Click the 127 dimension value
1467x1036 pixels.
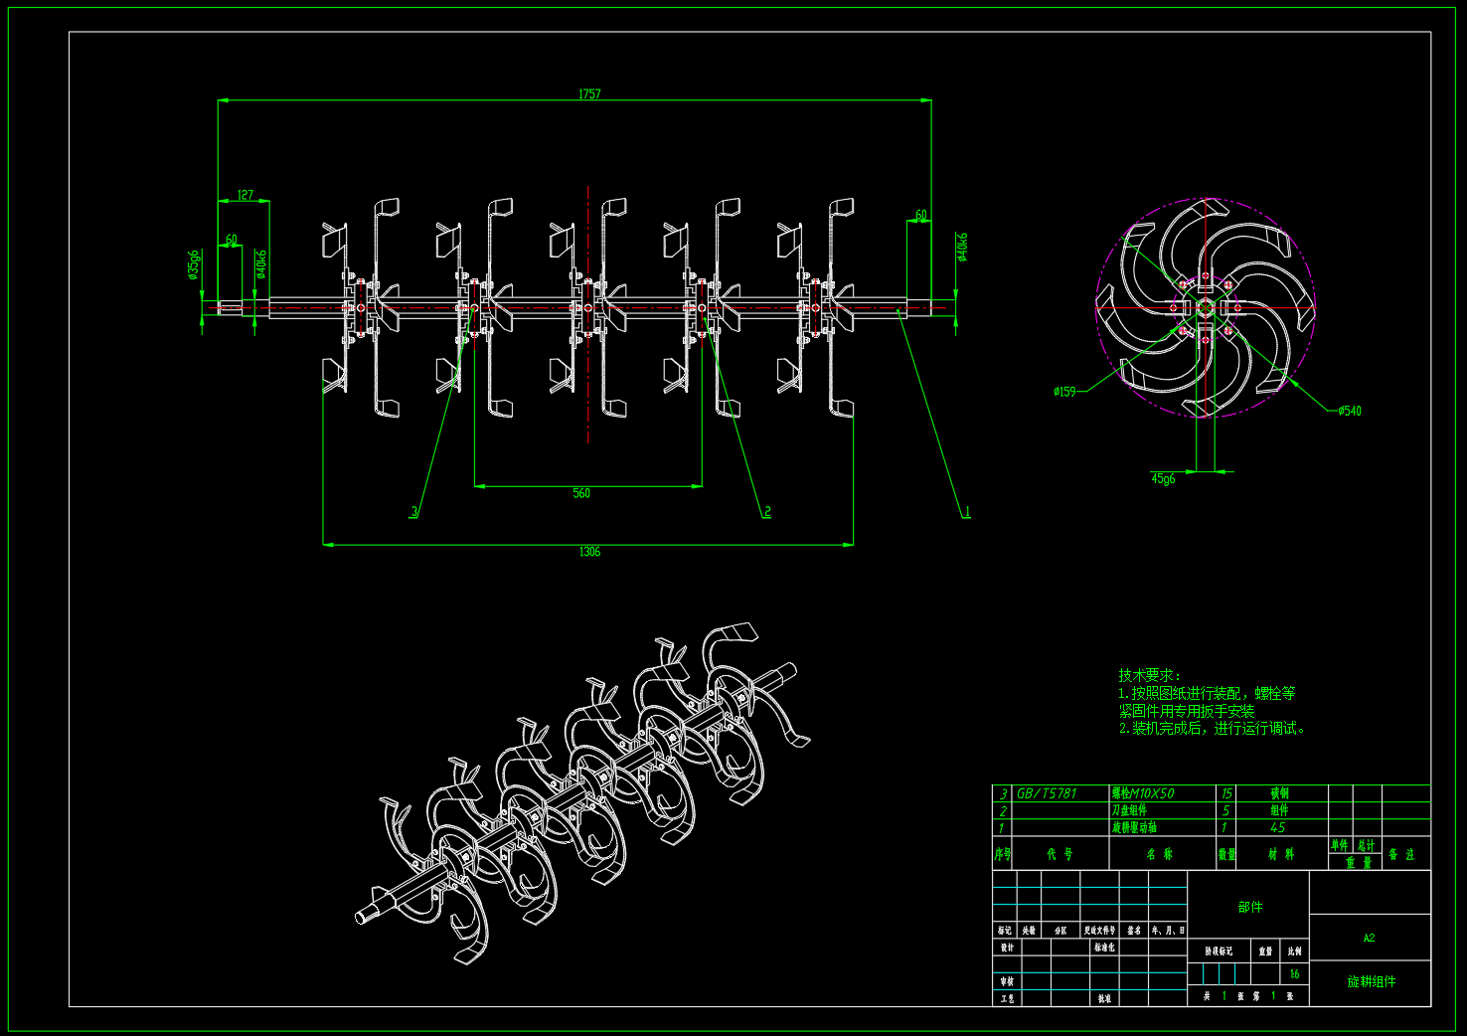coord(245,195)
